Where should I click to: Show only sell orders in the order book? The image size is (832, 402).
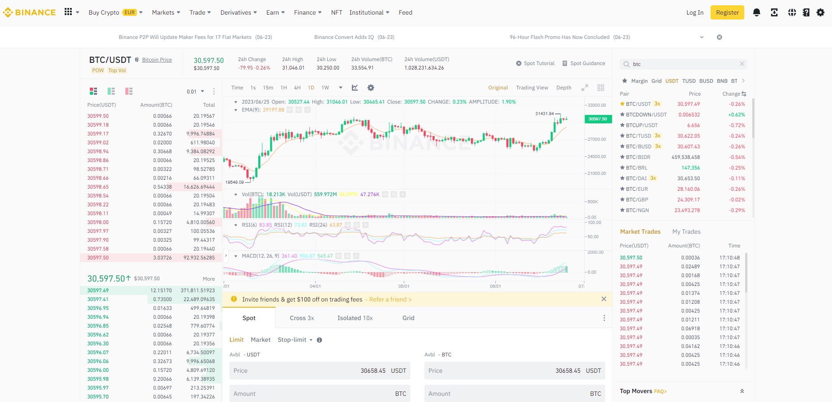coord(129,91)
